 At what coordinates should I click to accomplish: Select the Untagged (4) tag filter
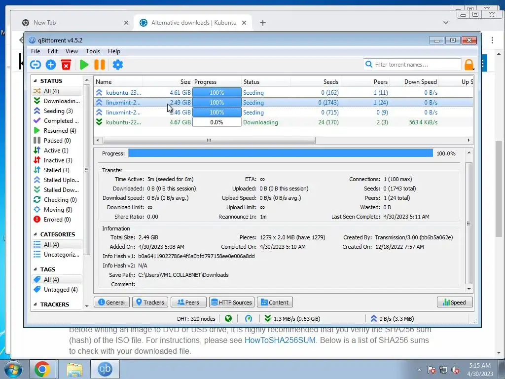[x=57, y=290]
